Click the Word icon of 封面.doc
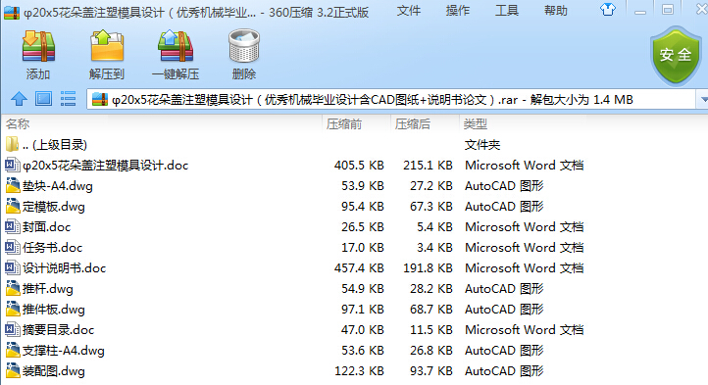The width and height of the screenshot is (708, 385). pyautogui.click(x=12, y=226)
